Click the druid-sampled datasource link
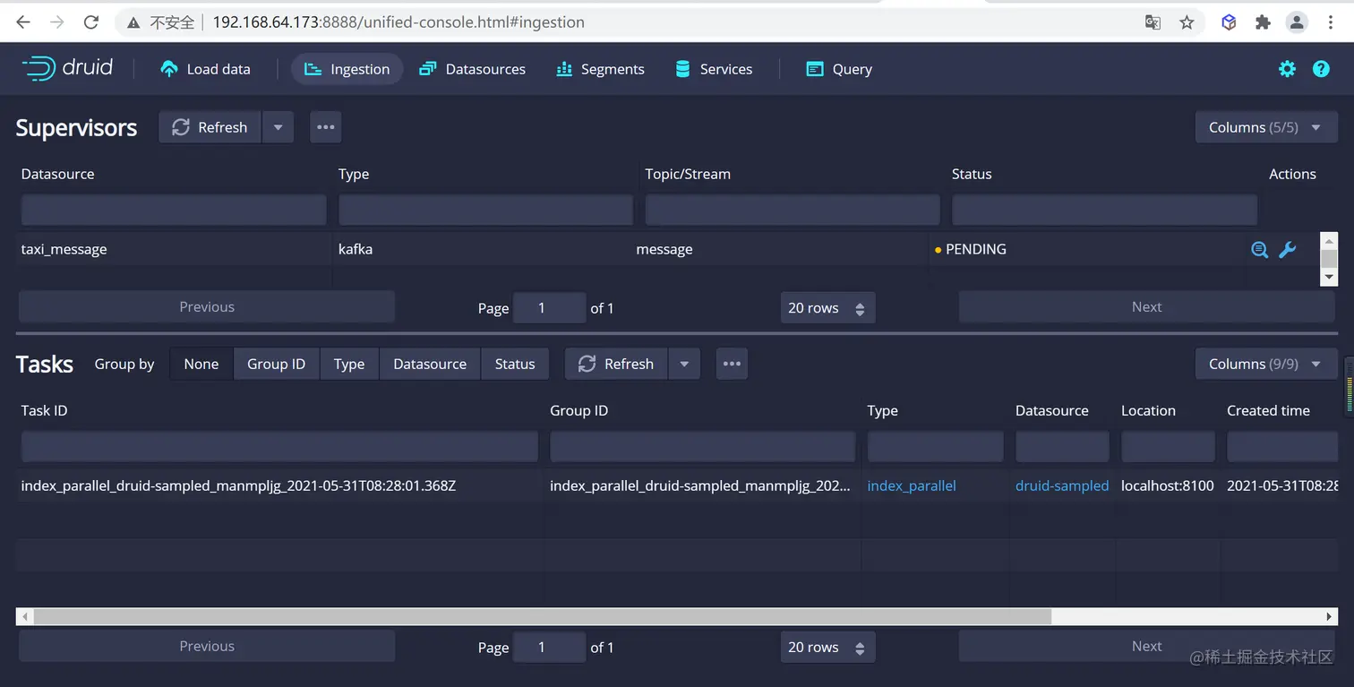 pyautogui.click(x=1062, y=485)
